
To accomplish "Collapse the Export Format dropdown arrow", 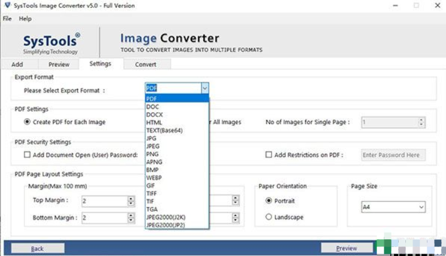I will 205,88.
